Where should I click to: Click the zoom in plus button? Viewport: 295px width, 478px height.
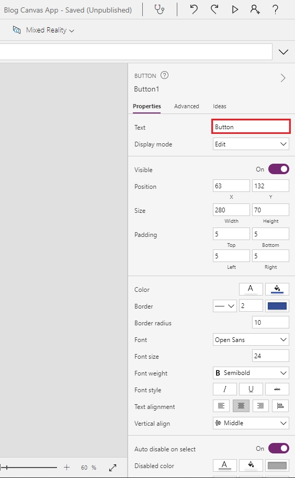(x=67, y=468)
